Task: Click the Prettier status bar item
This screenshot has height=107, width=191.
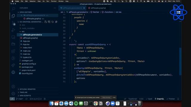Action: tap(171, 99)
